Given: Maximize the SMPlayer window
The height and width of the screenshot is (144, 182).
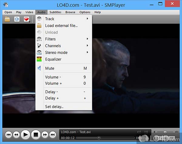Looking at the screenshot, I should (160, 4).
